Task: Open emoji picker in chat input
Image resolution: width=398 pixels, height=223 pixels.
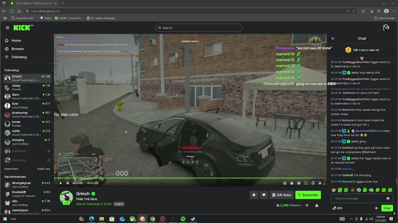Action: pos(388,199)
